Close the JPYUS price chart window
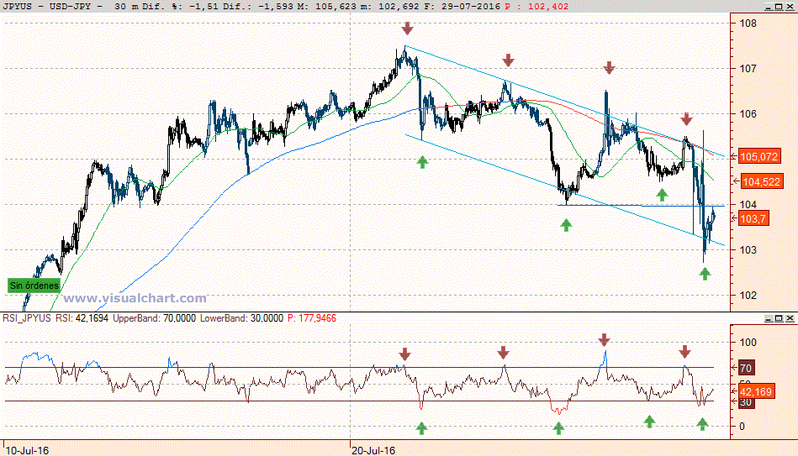This screenshot has width=798, height=456. click(790, 7)
